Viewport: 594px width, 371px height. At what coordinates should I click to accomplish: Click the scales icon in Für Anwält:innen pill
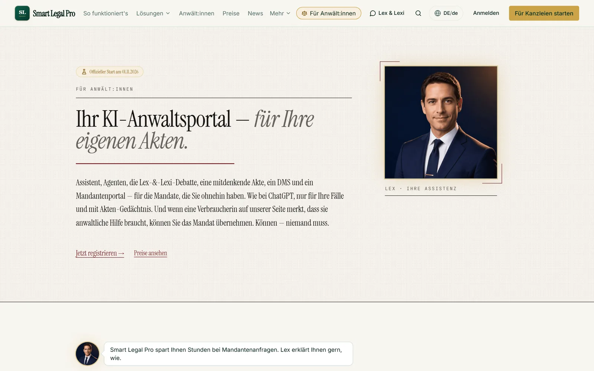pos(304,13)
